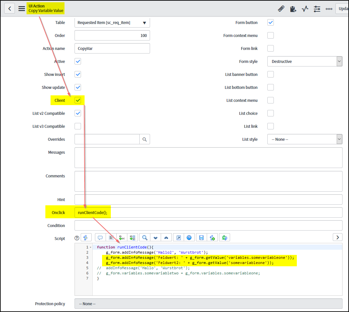Image resolution: width=349 pixels, height=312 pixels.
Task: Click the header title Copy Variable Value
Action: [46, 11]
